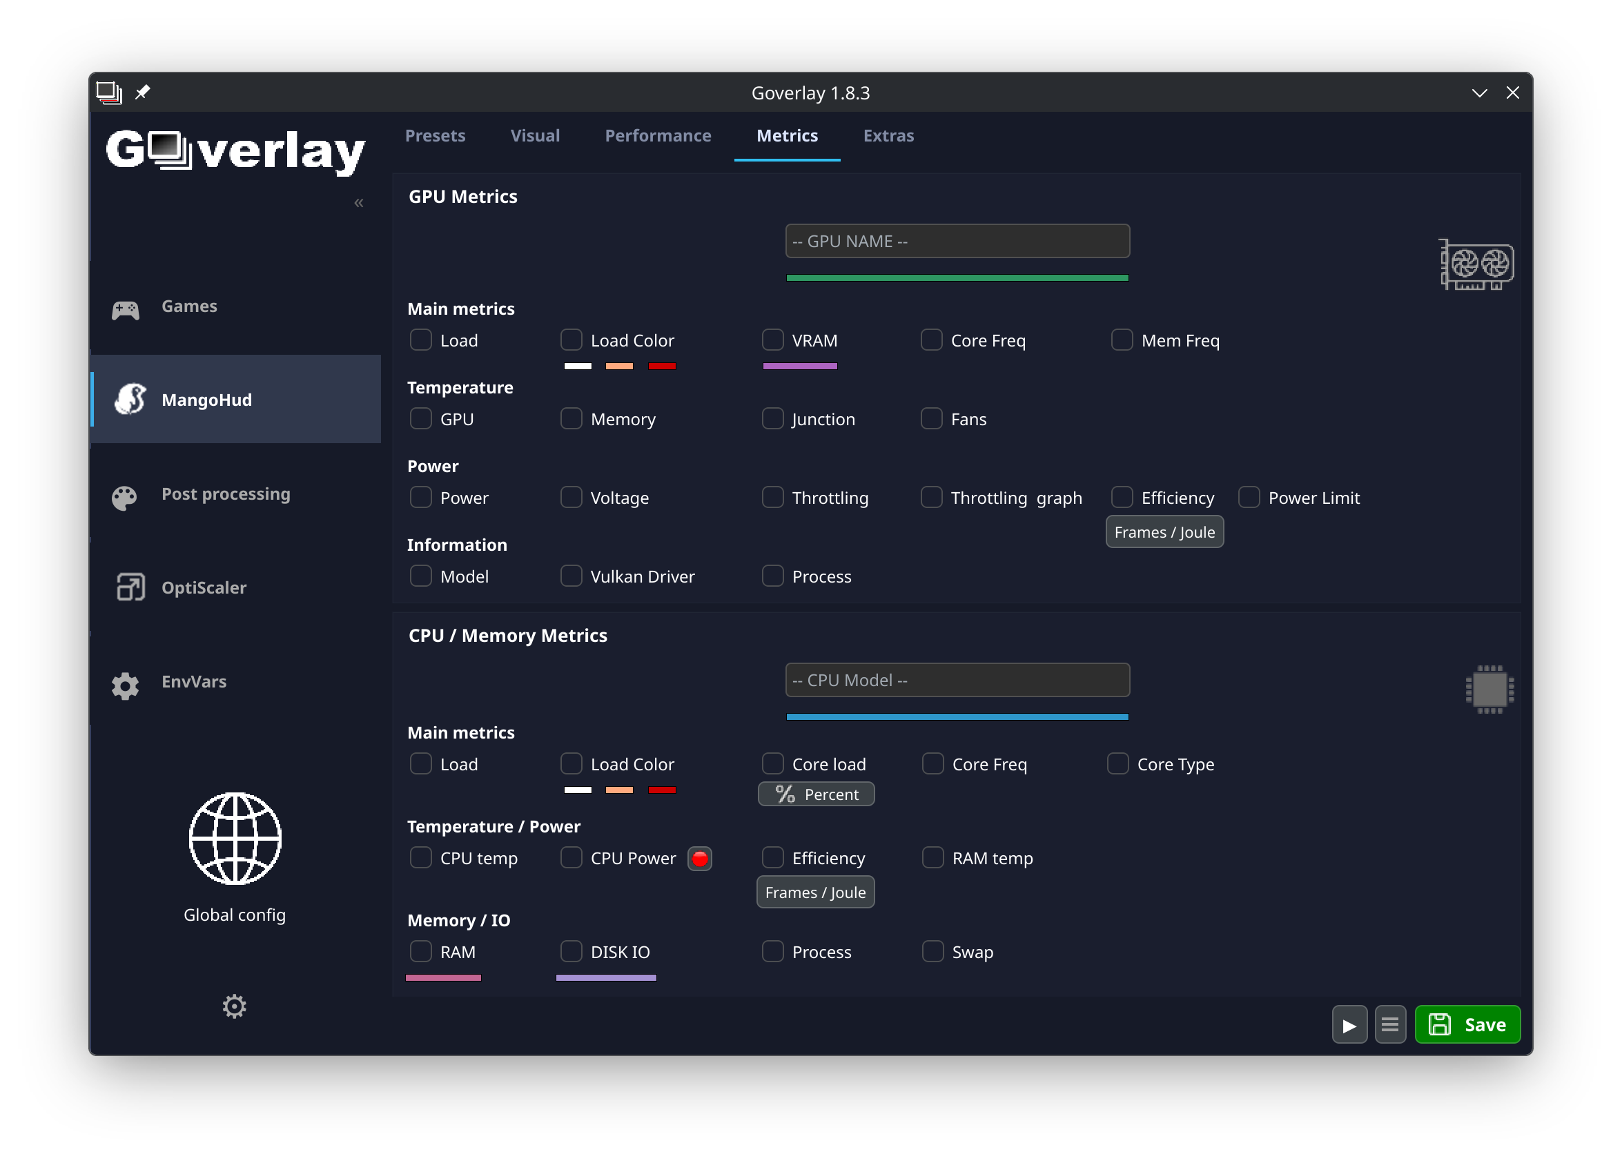Enable the CPU temp checkbox
This screenshot has height=1161, width=1622.
coord(420,857)
